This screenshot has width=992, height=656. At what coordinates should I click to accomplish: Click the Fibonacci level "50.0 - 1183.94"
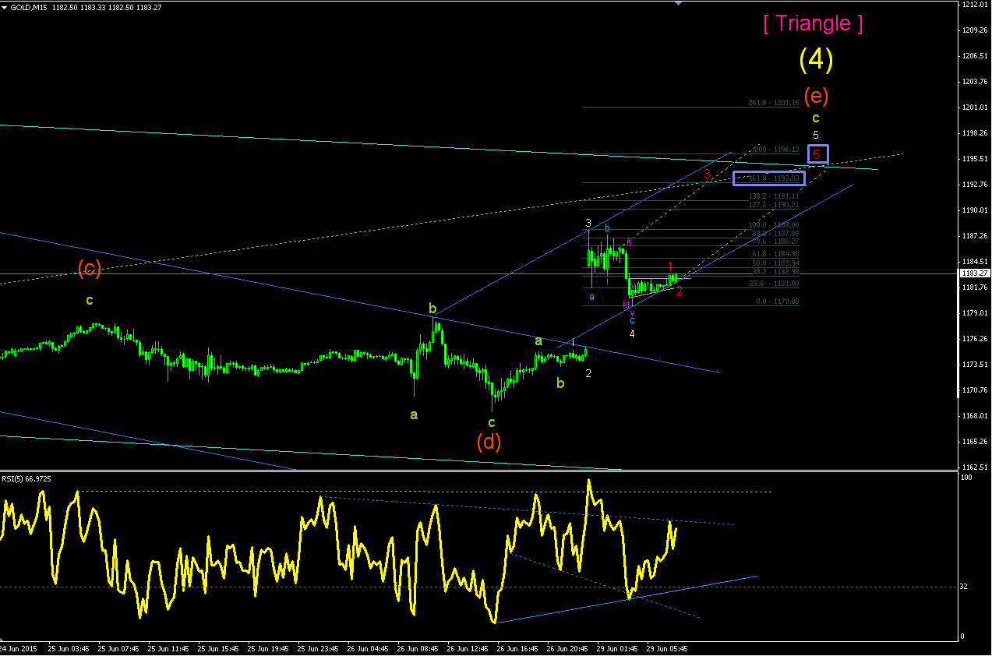(775, 263)
